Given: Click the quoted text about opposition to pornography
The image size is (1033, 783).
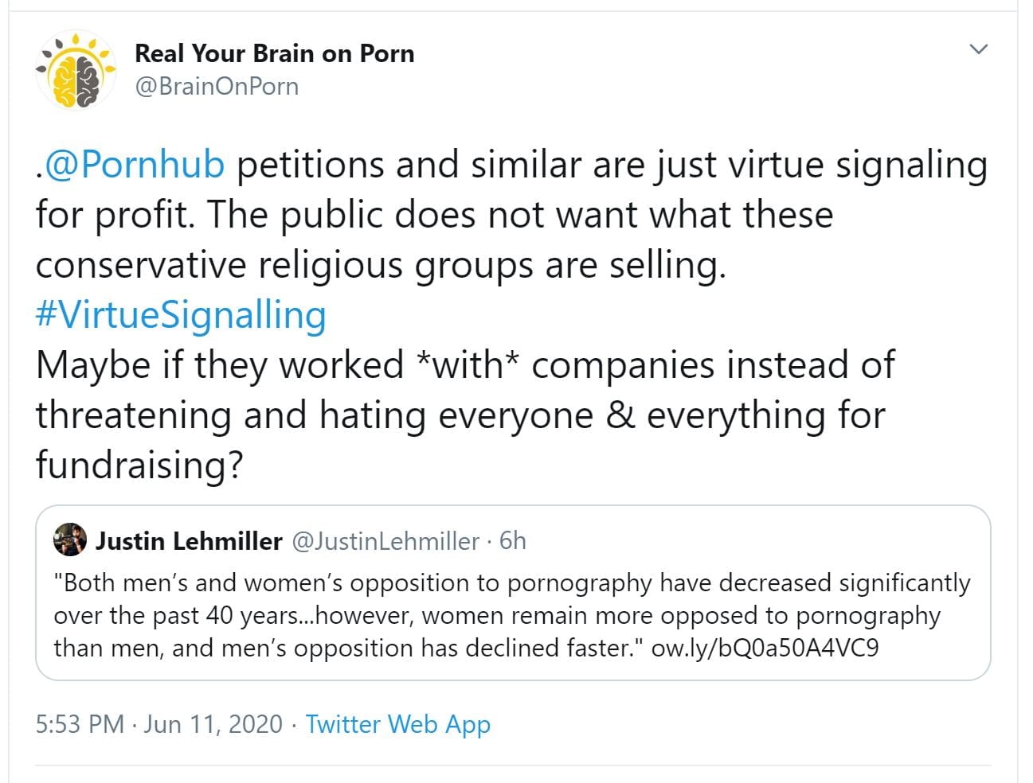Looking at the screenshot, I should (510, 615).
